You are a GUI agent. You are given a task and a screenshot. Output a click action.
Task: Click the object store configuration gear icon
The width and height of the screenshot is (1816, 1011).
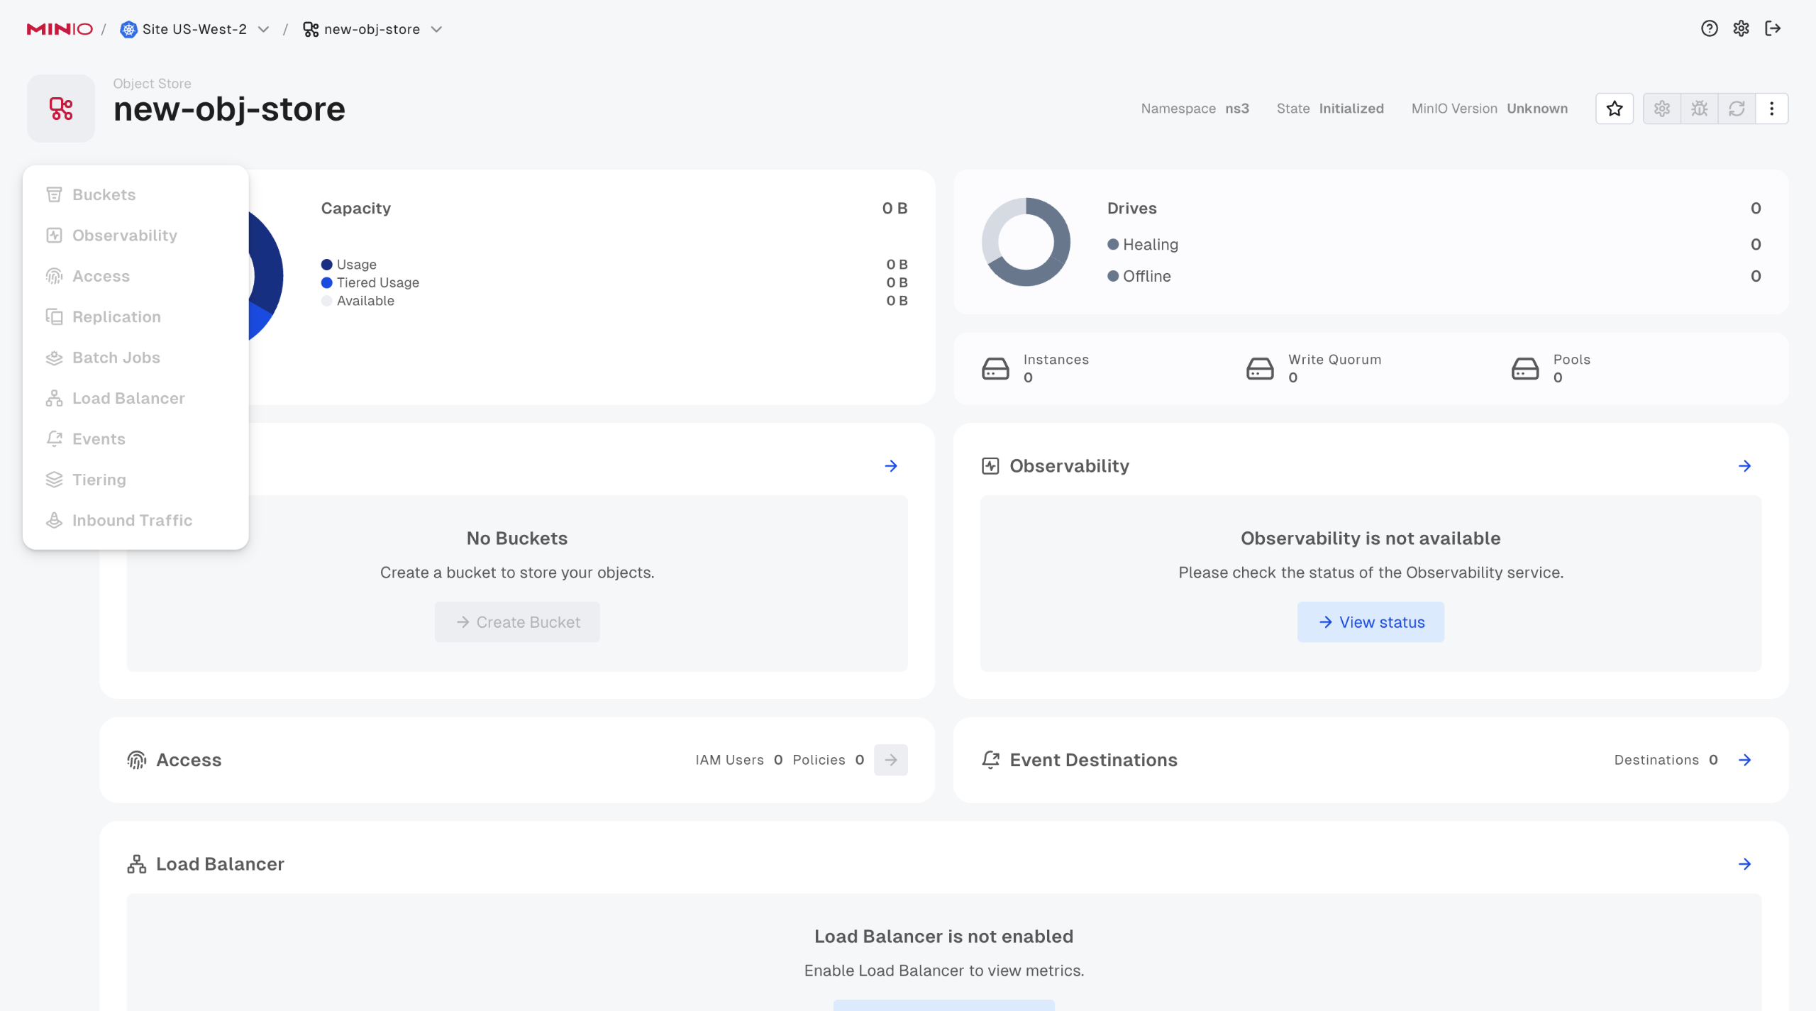(1662, 109)
